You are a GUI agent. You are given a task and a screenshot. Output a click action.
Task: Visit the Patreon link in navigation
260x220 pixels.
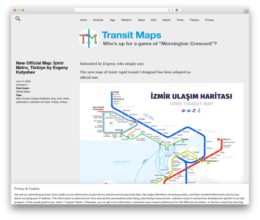[x=194, y=20]
